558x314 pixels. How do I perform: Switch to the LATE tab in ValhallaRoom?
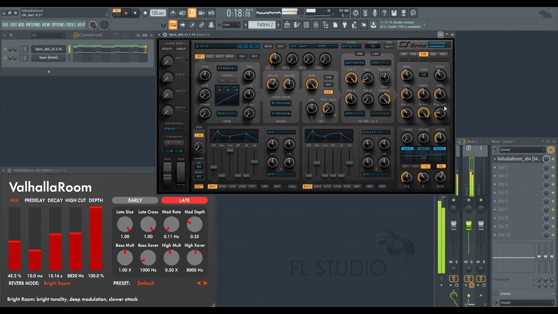coord(184,201)
